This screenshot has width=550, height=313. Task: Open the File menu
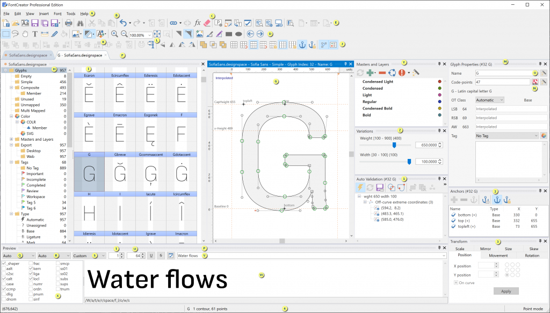click(6, 13)
